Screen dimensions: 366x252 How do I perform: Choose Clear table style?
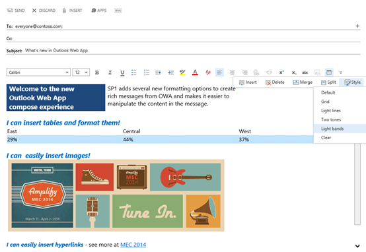[340, 137]
